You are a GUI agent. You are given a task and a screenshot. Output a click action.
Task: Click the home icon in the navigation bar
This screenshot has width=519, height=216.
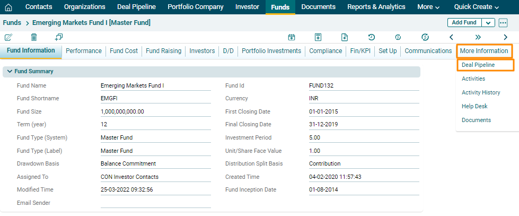[x=8, y=7]
